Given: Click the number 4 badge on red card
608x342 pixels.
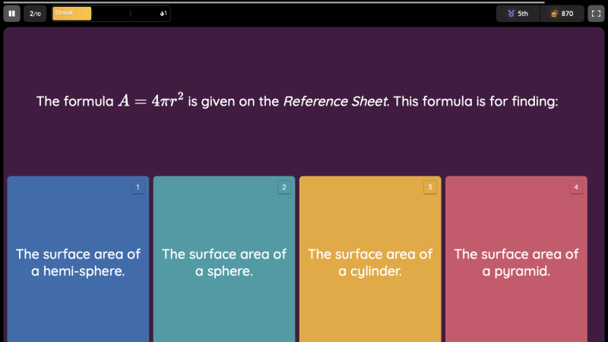Looking at the screenshot, I should pyautogui.click(x=576, y=187).
